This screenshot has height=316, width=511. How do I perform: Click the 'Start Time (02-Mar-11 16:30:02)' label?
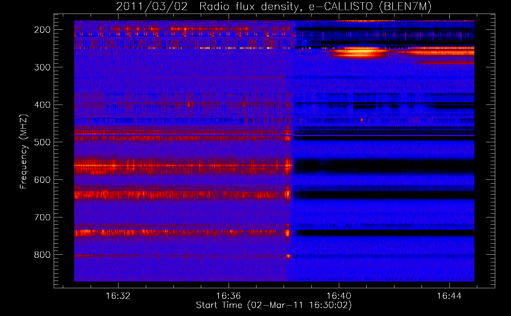(x=274, y=305)
